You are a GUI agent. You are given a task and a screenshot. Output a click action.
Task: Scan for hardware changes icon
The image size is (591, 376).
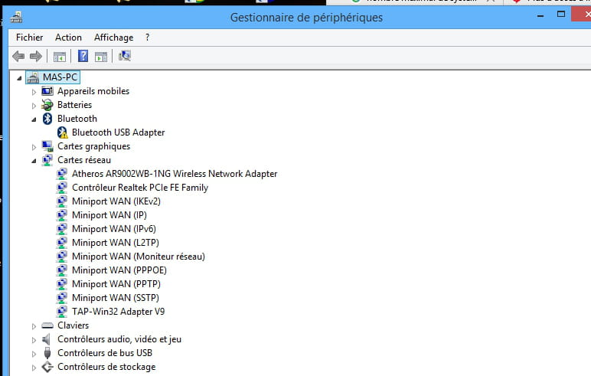(x=124, y=56)
